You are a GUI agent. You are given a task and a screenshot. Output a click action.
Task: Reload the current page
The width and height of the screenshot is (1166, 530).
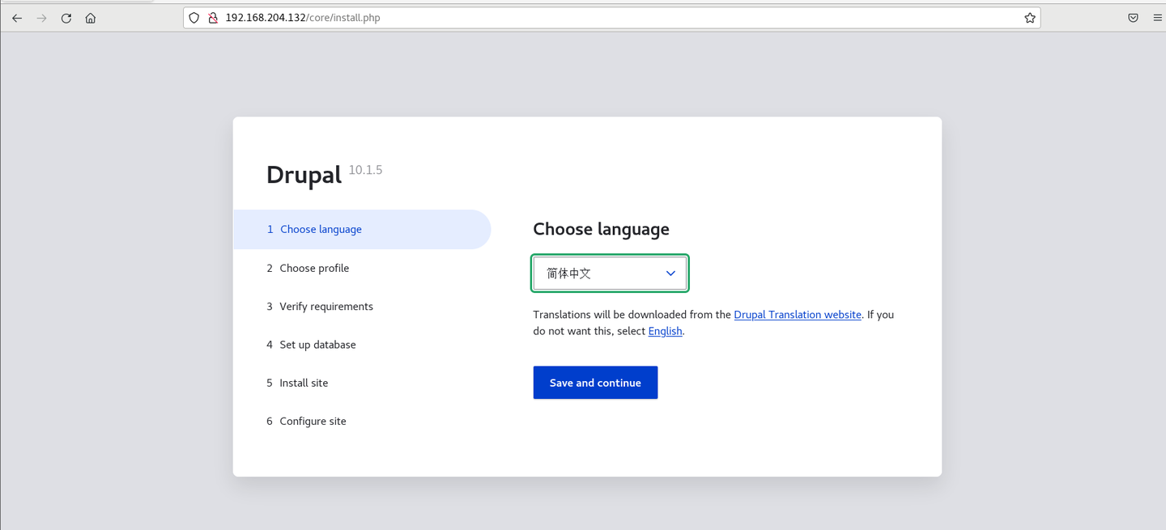click(x=66, y=18)
